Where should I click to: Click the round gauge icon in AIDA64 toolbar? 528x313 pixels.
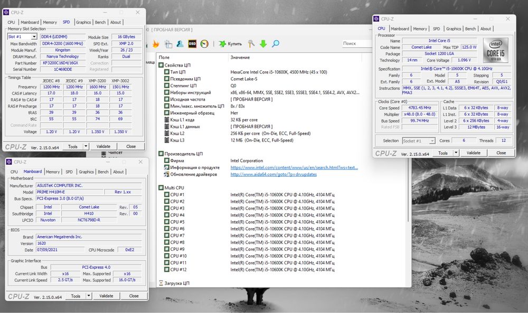click(204, 44)
